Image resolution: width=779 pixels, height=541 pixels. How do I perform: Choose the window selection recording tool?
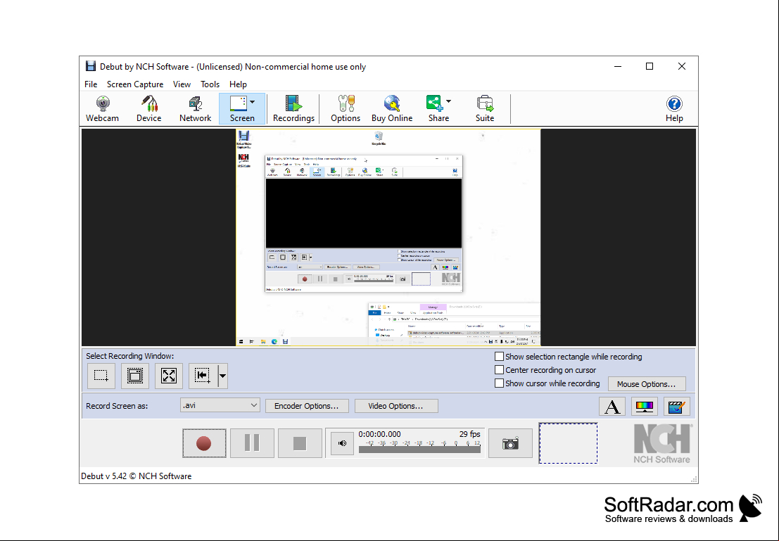coord(135,376)
